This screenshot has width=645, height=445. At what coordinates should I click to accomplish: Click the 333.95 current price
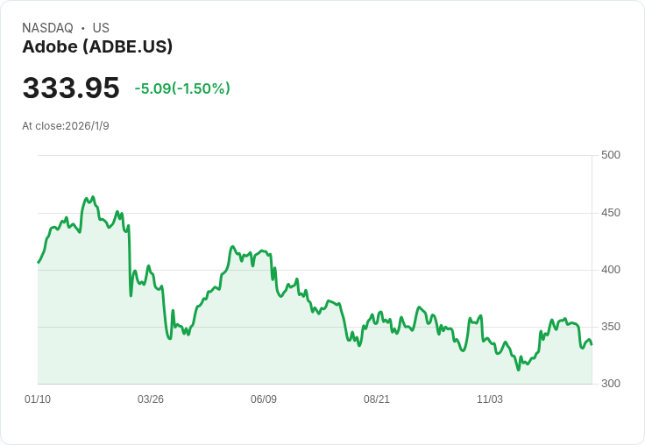pyautogui.click(x=71, y=88)
